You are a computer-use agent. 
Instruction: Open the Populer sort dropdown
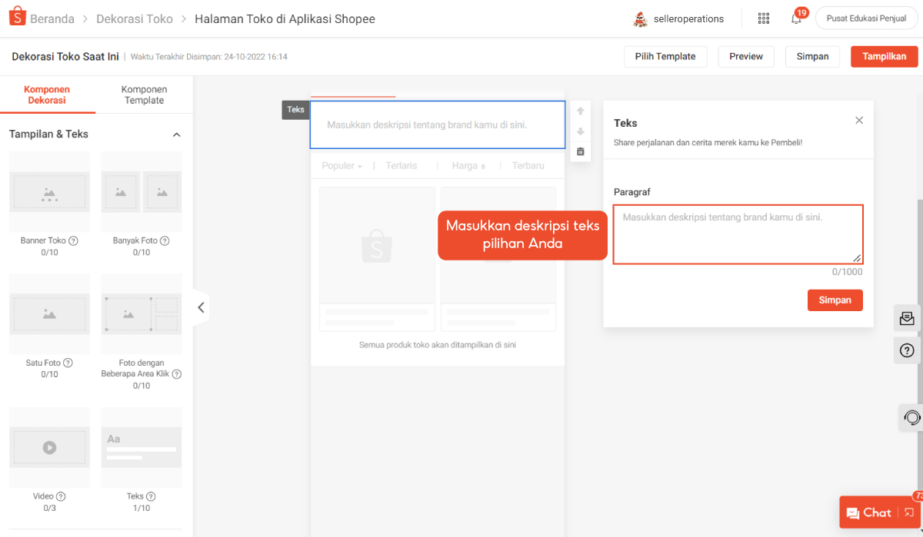tap(342, 166)
